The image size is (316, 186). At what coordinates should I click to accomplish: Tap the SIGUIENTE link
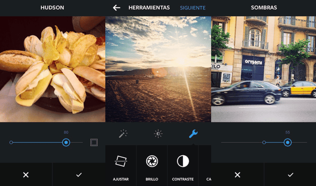point(193,8)
